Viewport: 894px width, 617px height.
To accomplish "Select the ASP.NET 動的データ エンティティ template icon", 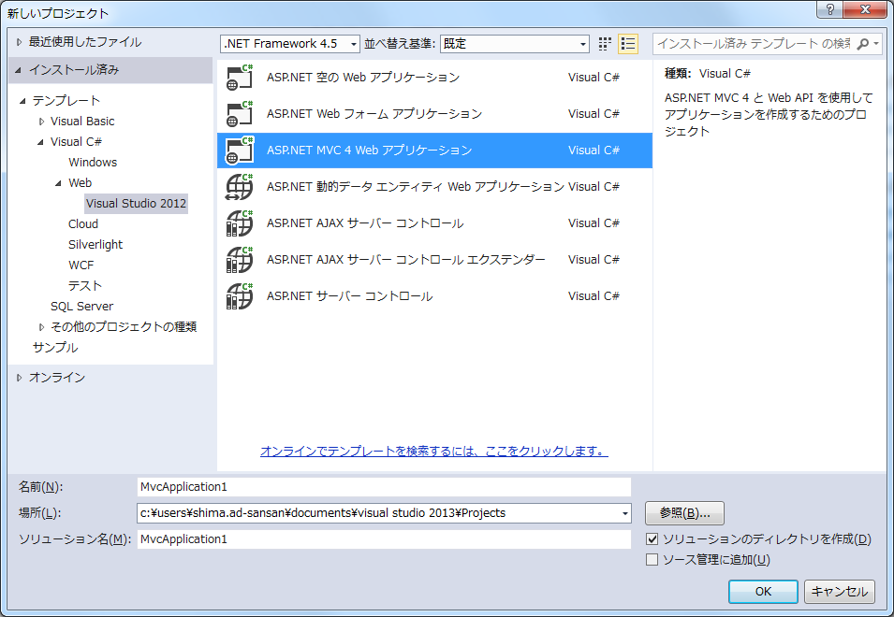I will pos(238,186).
